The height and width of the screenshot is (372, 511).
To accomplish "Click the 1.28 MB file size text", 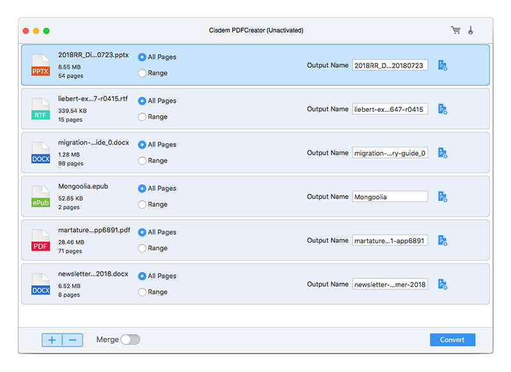I will (69, 155).
